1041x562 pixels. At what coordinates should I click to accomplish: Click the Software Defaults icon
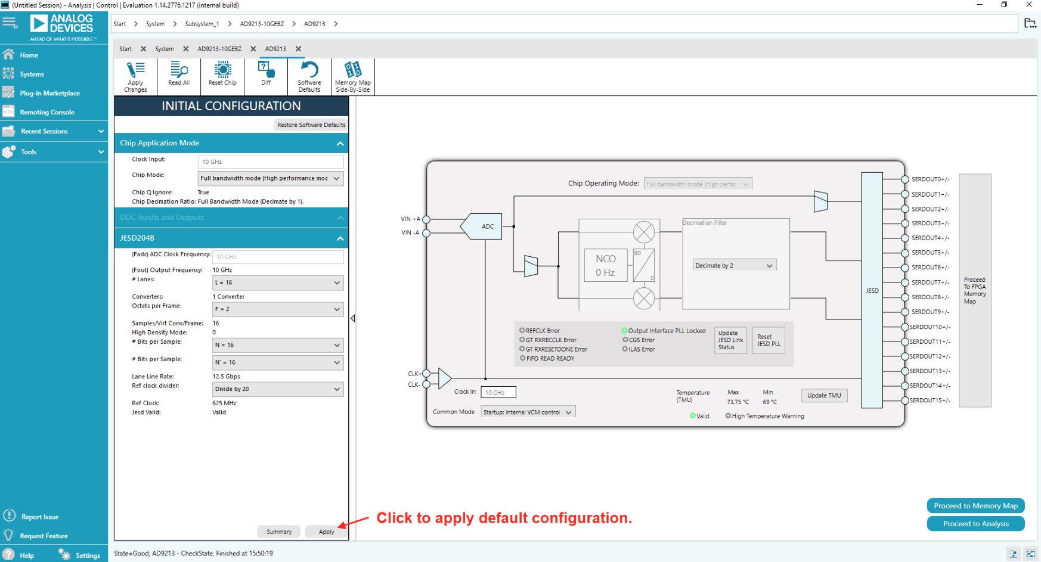click(309, 76)
